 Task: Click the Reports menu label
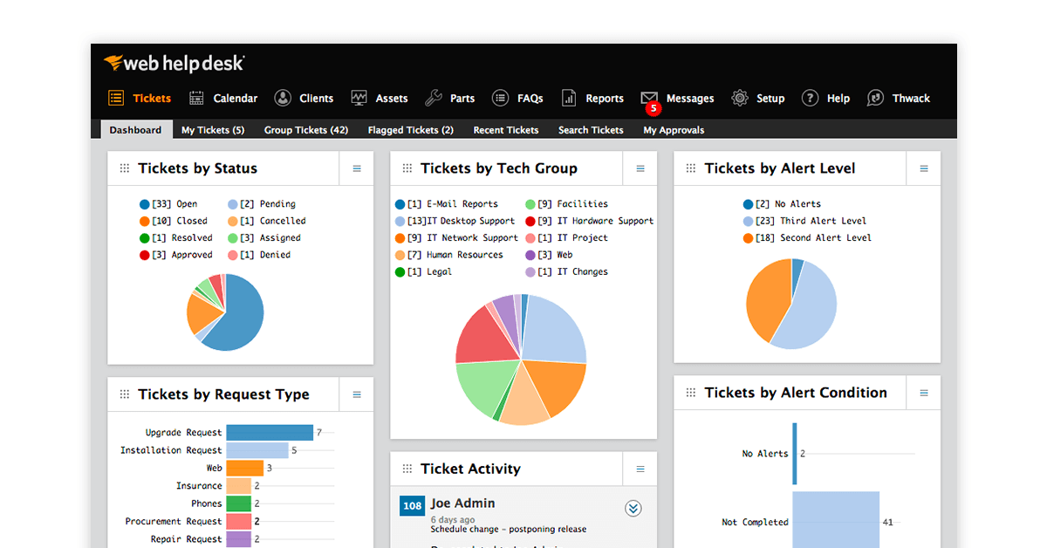coord(605,99)
